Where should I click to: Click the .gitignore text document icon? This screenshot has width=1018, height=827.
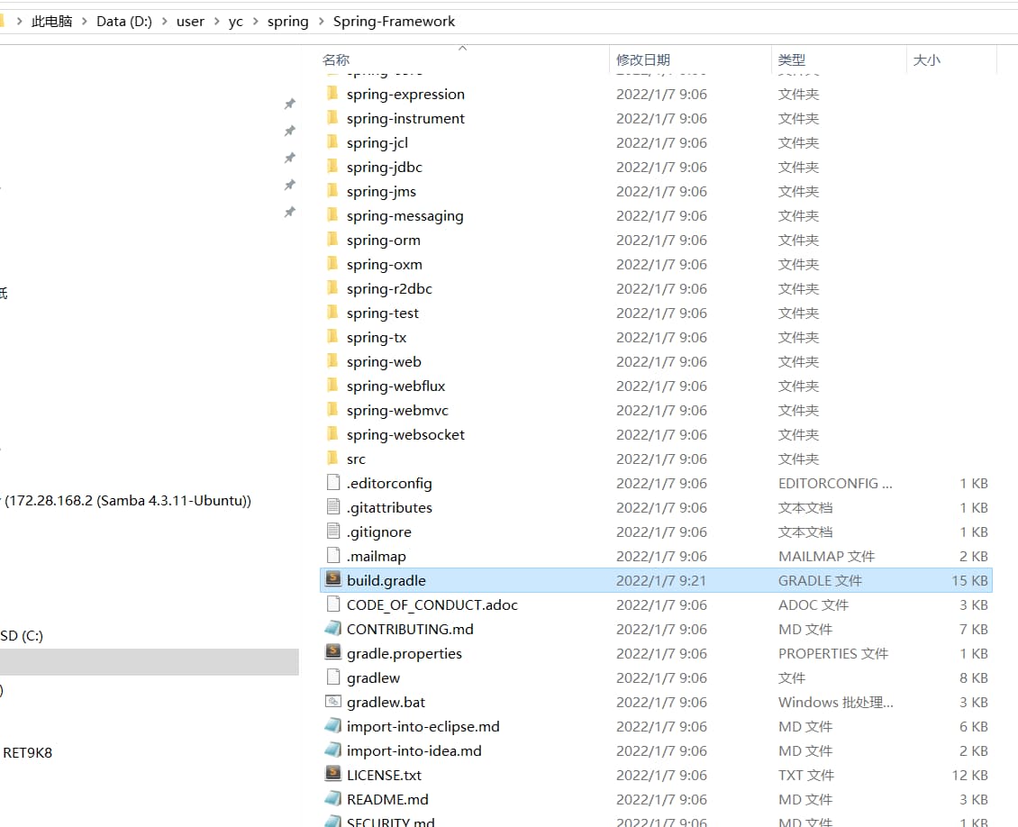coord(333,531)
